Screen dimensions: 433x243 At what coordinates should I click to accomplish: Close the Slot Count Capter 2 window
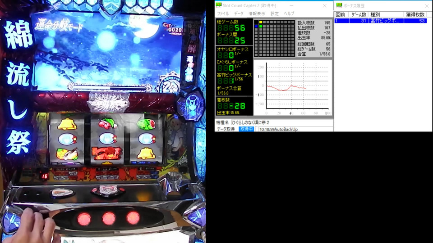click(x=325, y=5)
